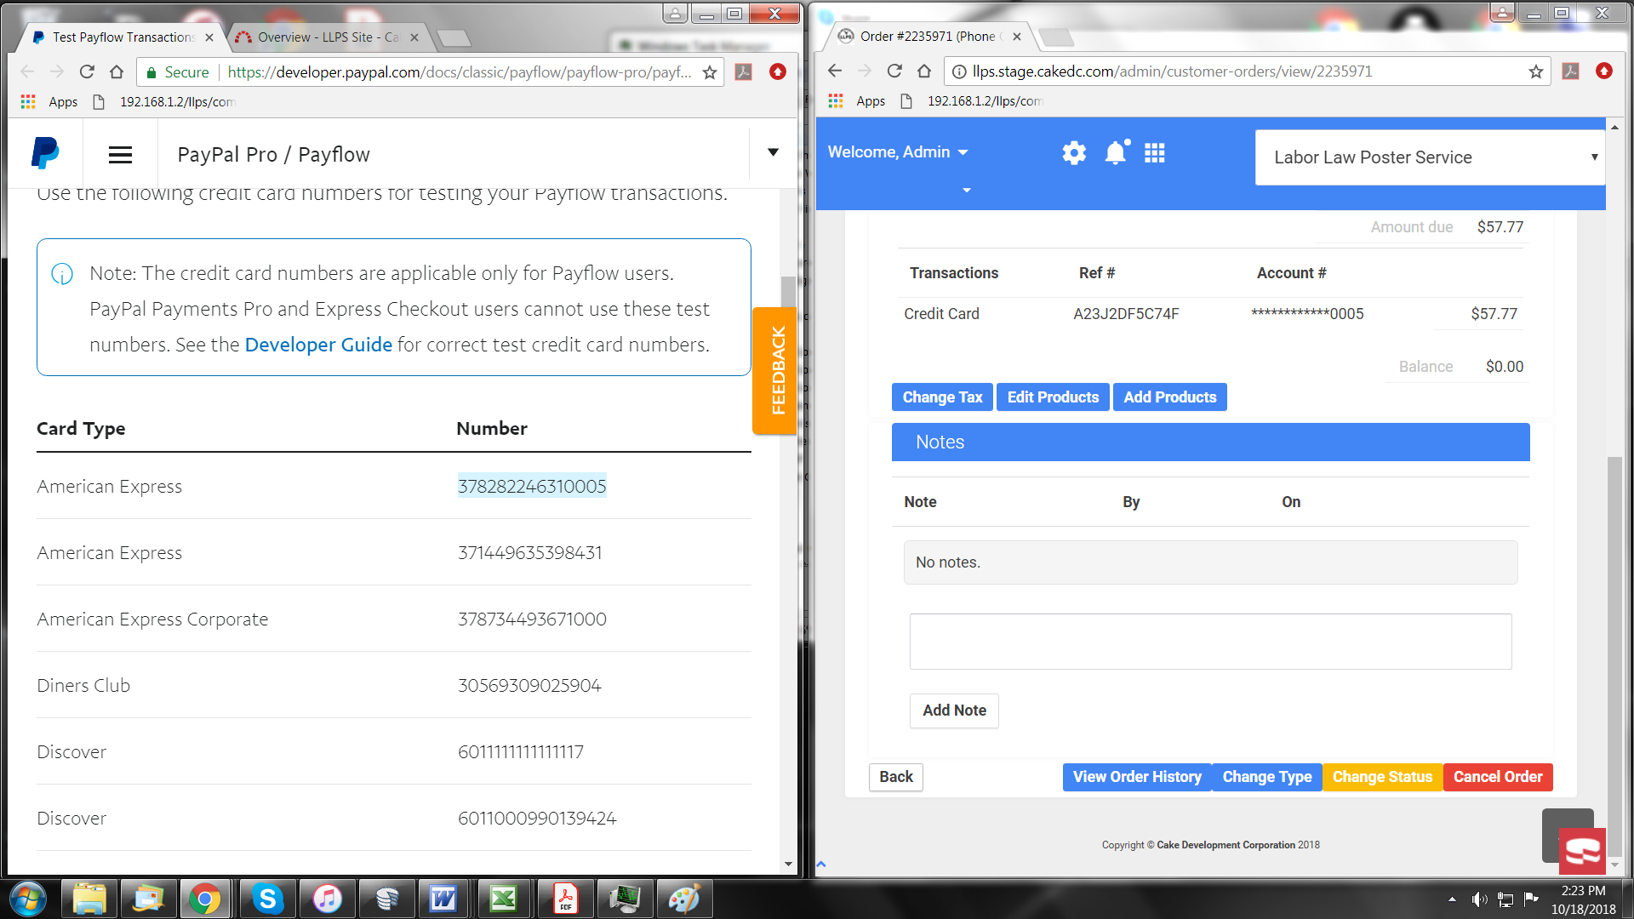Image resolution: width=1634 pixels, height=919 pixels.
Task: Click the settings gear icon in admin header
Action: coord(1074,153)
